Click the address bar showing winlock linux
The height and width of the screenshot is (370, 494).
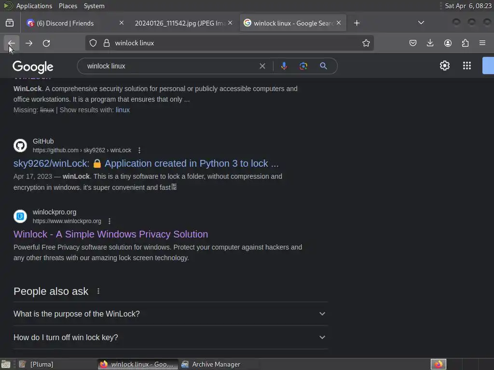click(x=229, y=43)
